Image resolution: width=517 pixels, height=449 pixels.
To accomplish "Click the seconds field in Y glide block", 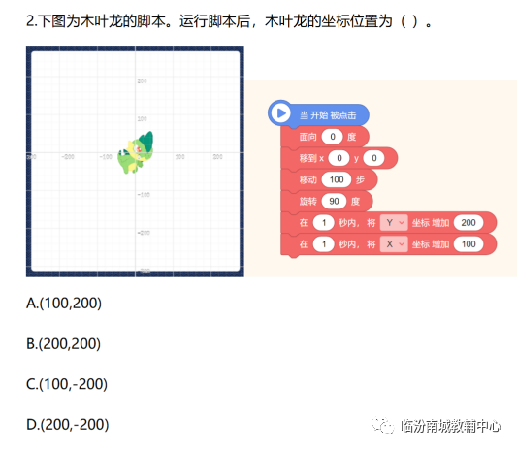I will tap(324, 223).
